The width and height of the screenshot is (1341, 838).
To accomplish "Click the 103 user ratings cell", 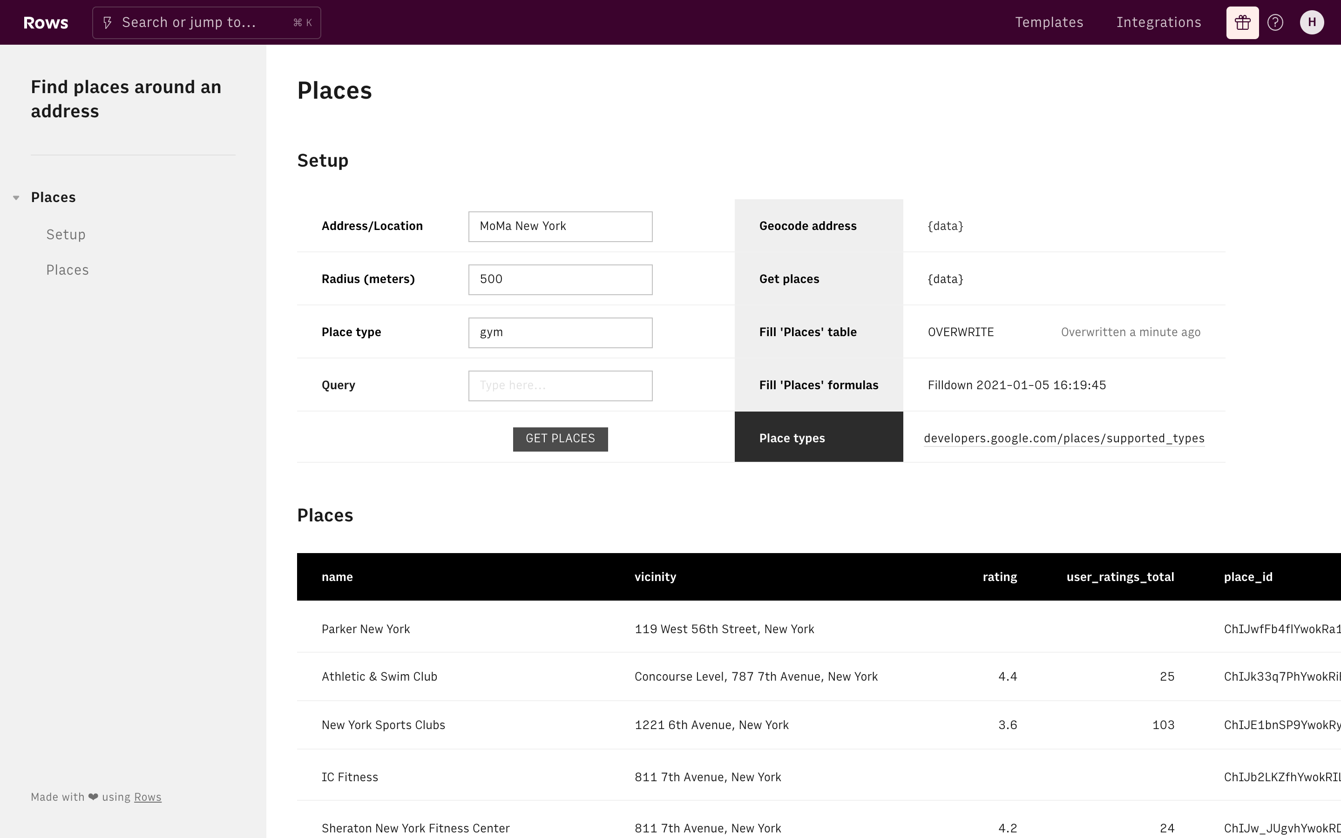I will click(x=1163, y=725).
